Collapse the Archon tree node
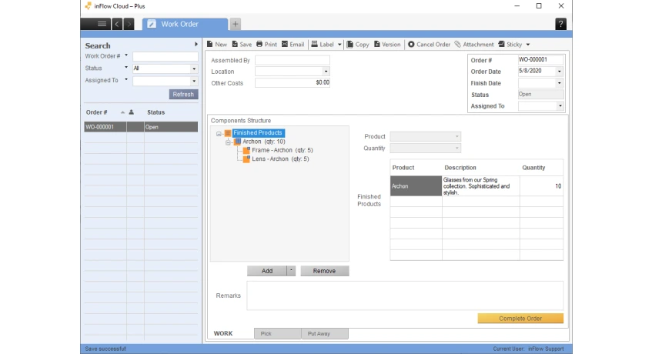Image resolution: width=652 pixels, height=354 pixels. (228, 142)
